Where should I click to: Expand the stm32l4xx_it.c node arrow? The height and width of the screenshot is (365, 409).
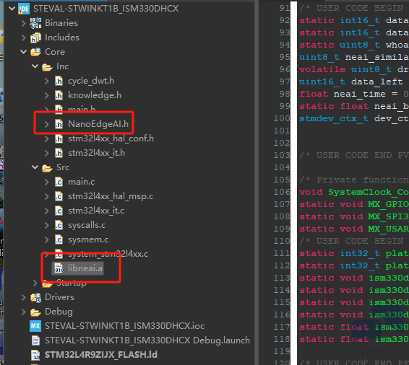click(x=47, y=211)
